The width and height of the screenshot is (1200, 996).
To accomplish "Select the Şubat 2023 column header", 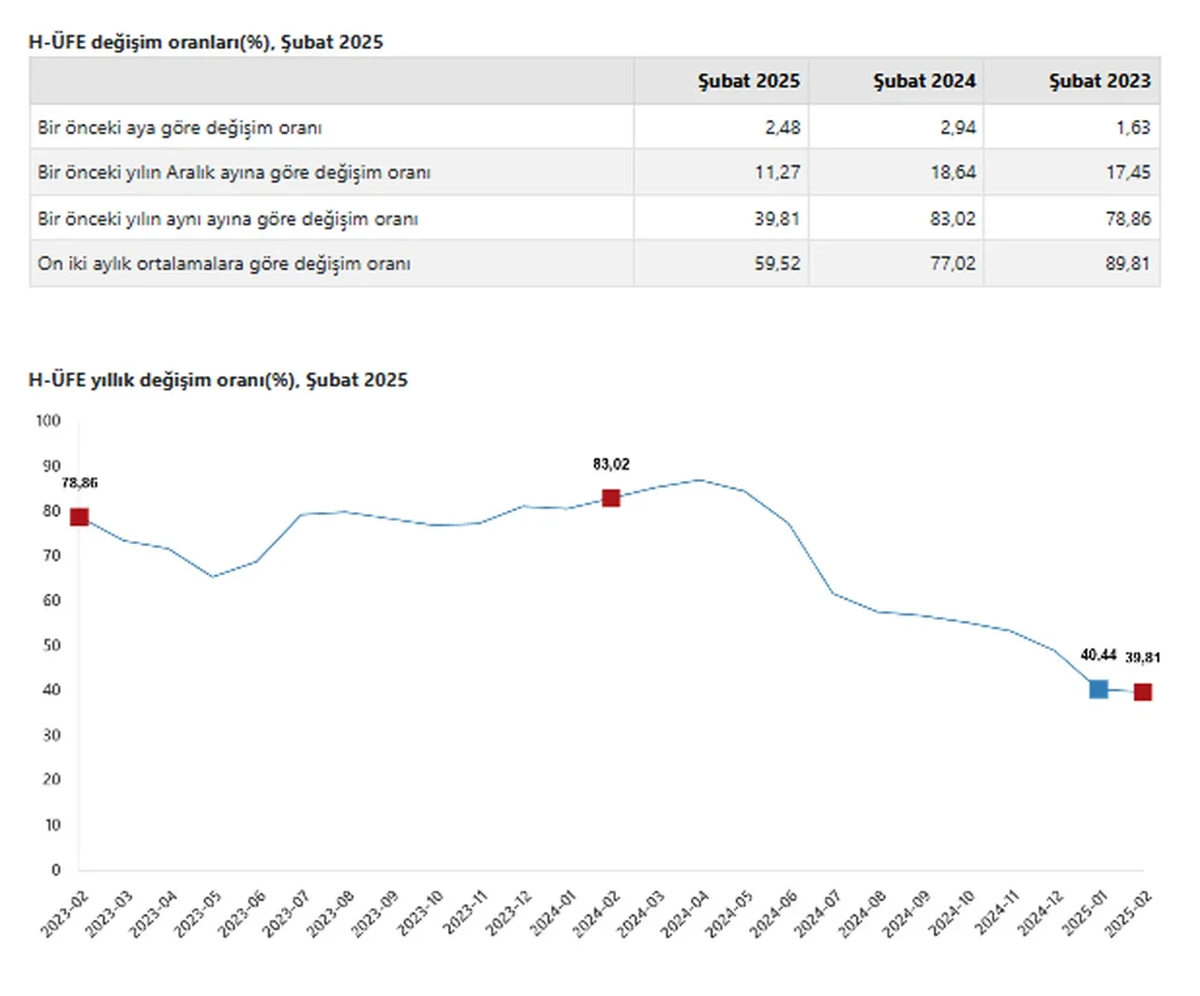I will coord(1099,82).
